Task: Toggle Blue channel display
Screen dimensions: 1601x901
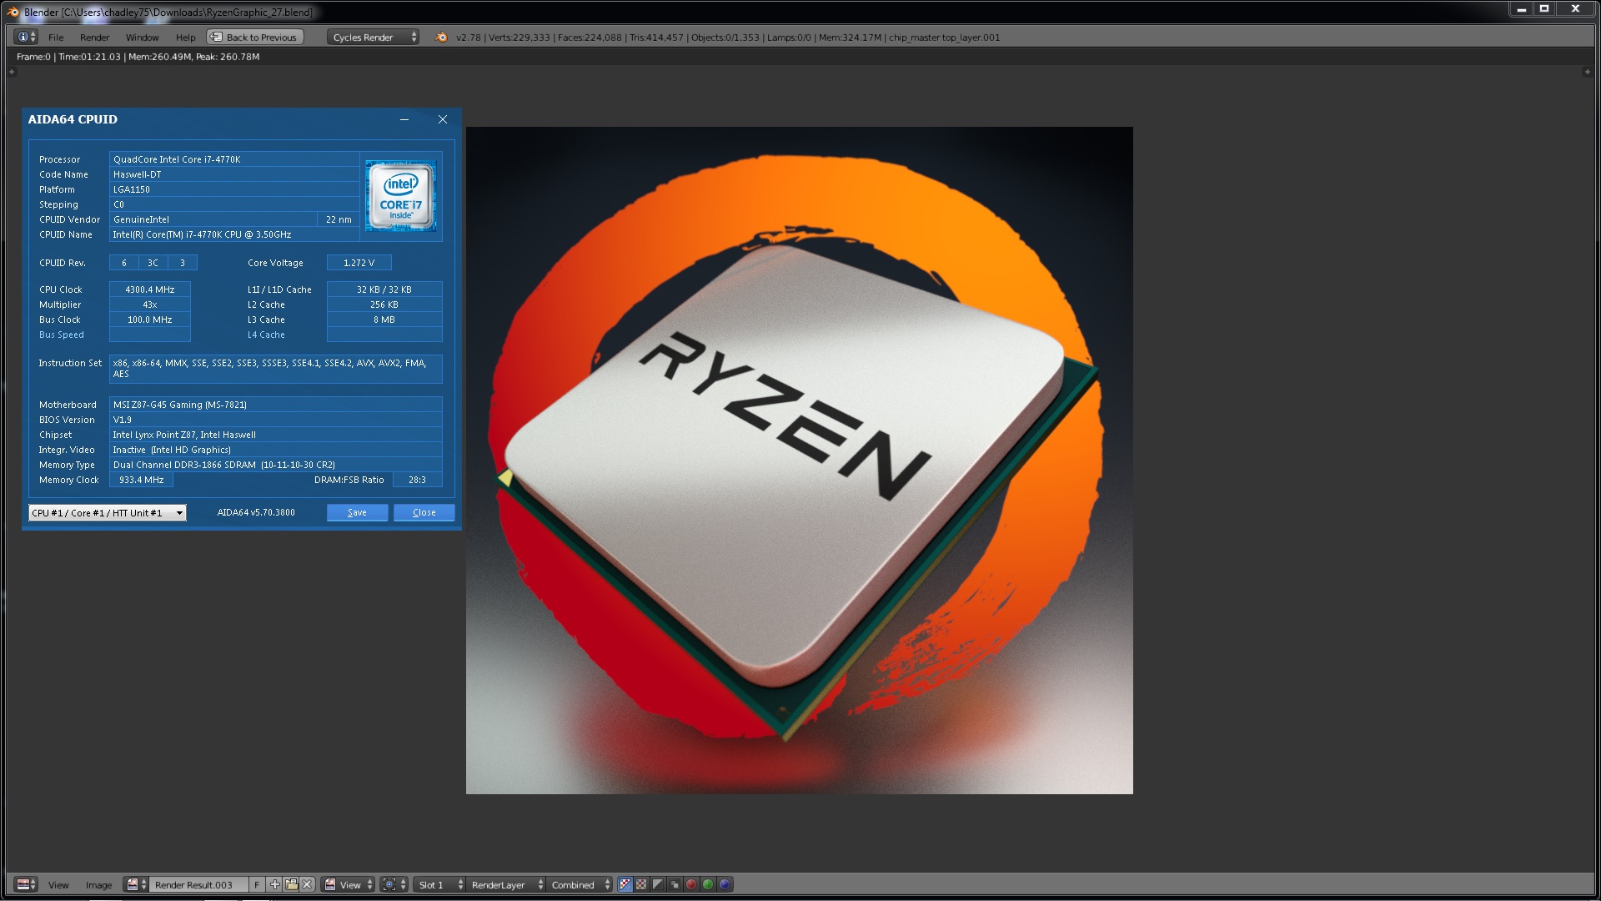Action: click(725, 884)
